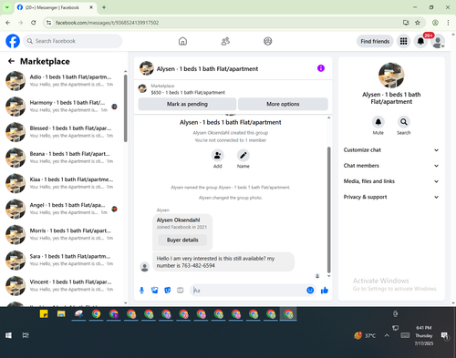The image size is (456, 358).
Task: Add people to the group chat
Action: (x=218, y=156)
